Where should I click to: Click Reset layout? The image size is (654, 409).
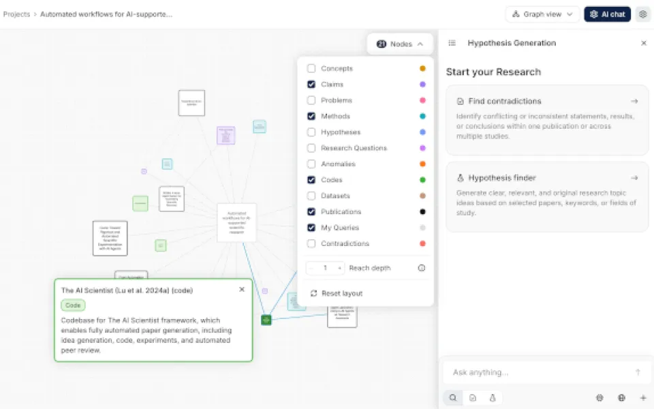(x=337, y=293)
